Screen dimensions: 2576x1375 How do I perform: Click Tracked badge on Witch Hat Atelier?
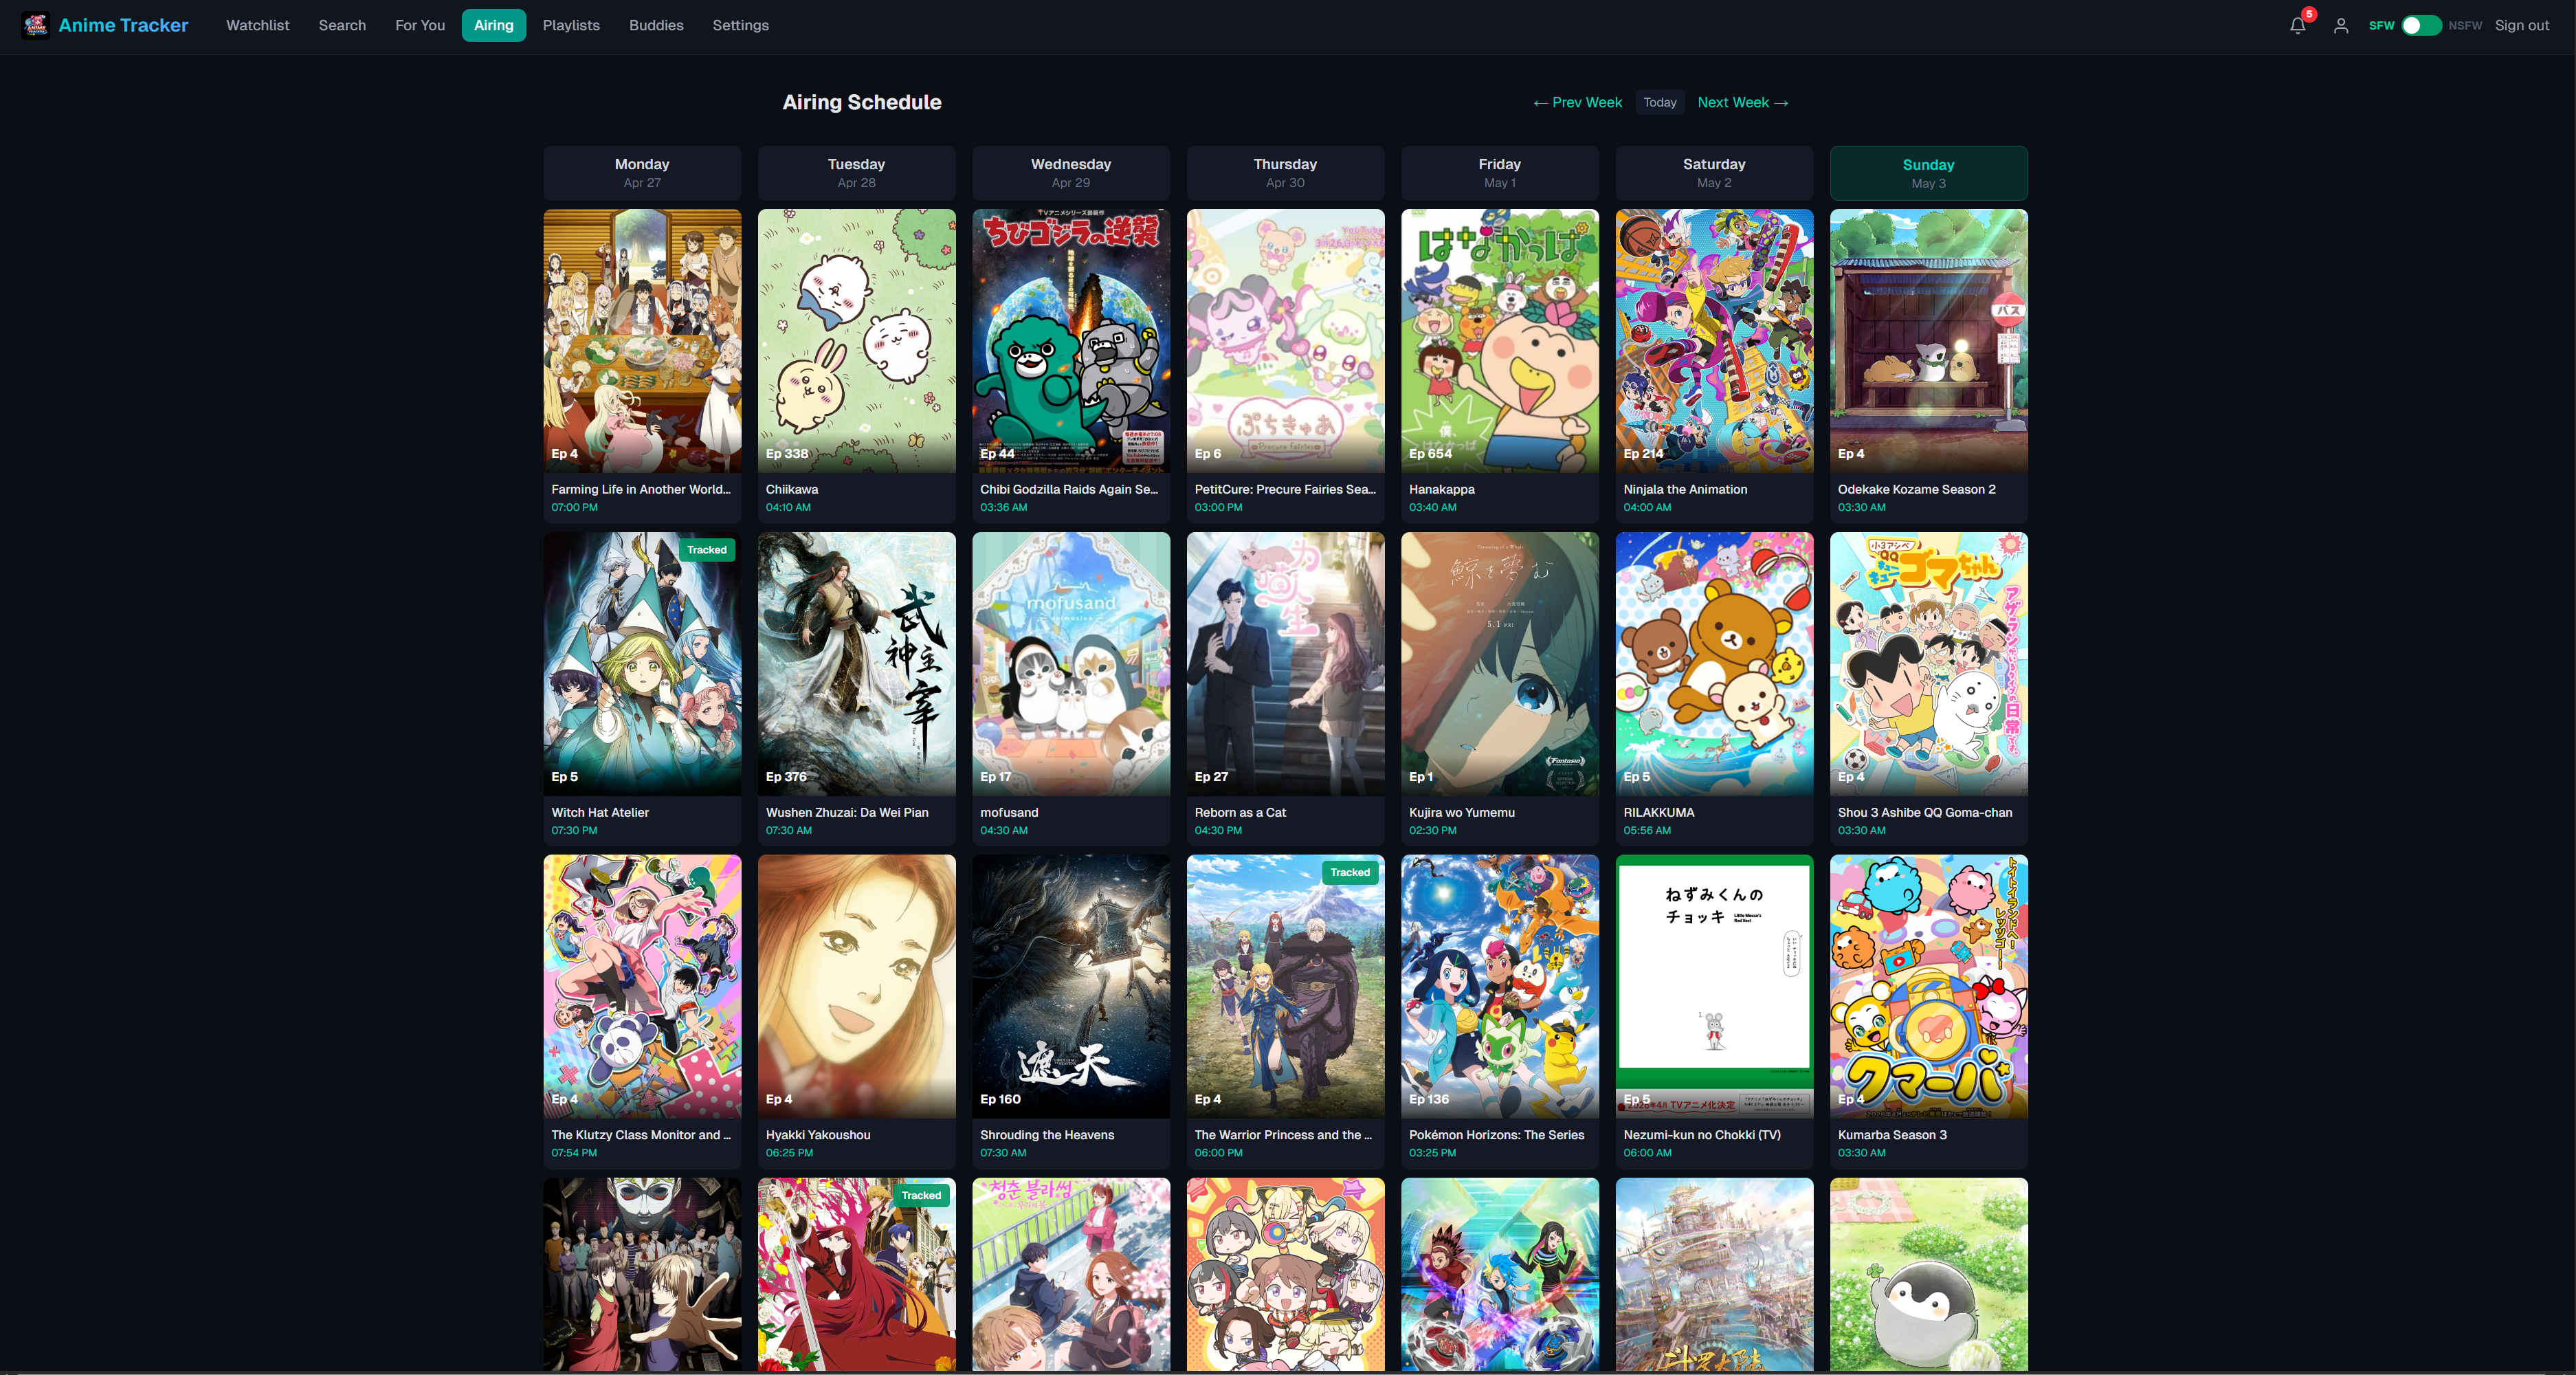click(x=707, y=550)
